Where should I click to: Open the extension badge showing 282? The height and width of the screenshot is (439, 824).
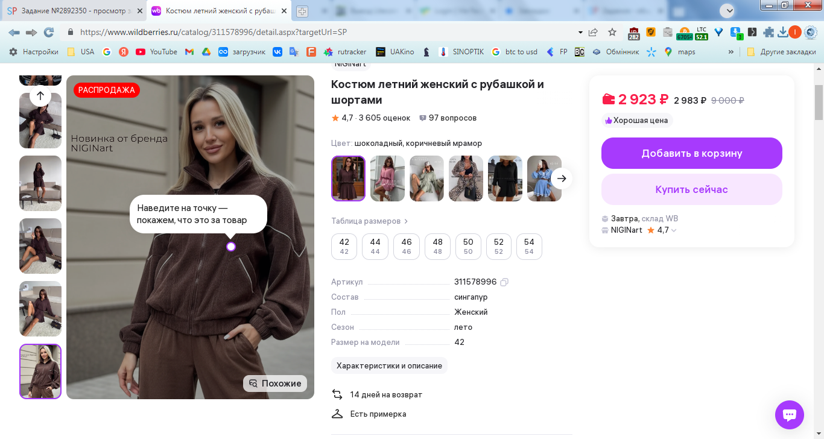[x=633, y=33]
